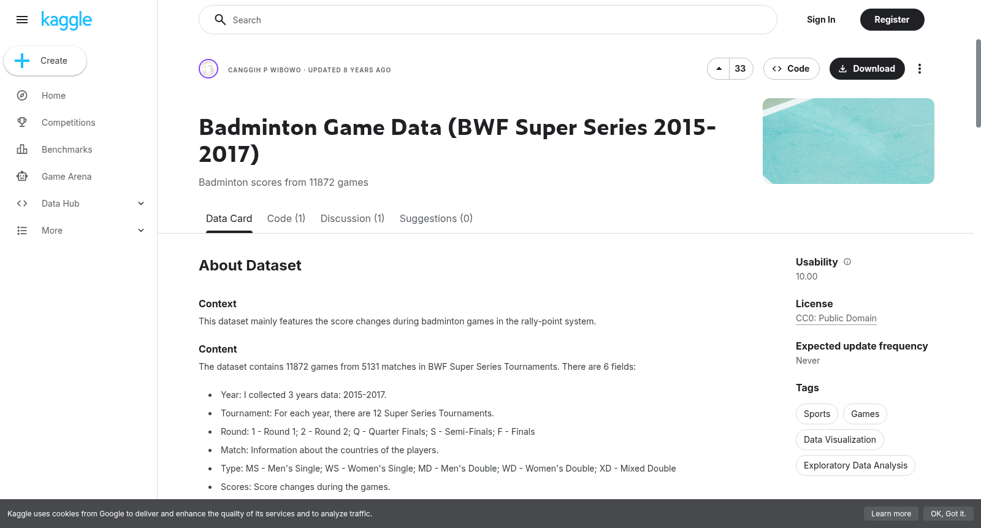
Task: Click the Usability value 10.00
Action: click(x=806, y=277)
